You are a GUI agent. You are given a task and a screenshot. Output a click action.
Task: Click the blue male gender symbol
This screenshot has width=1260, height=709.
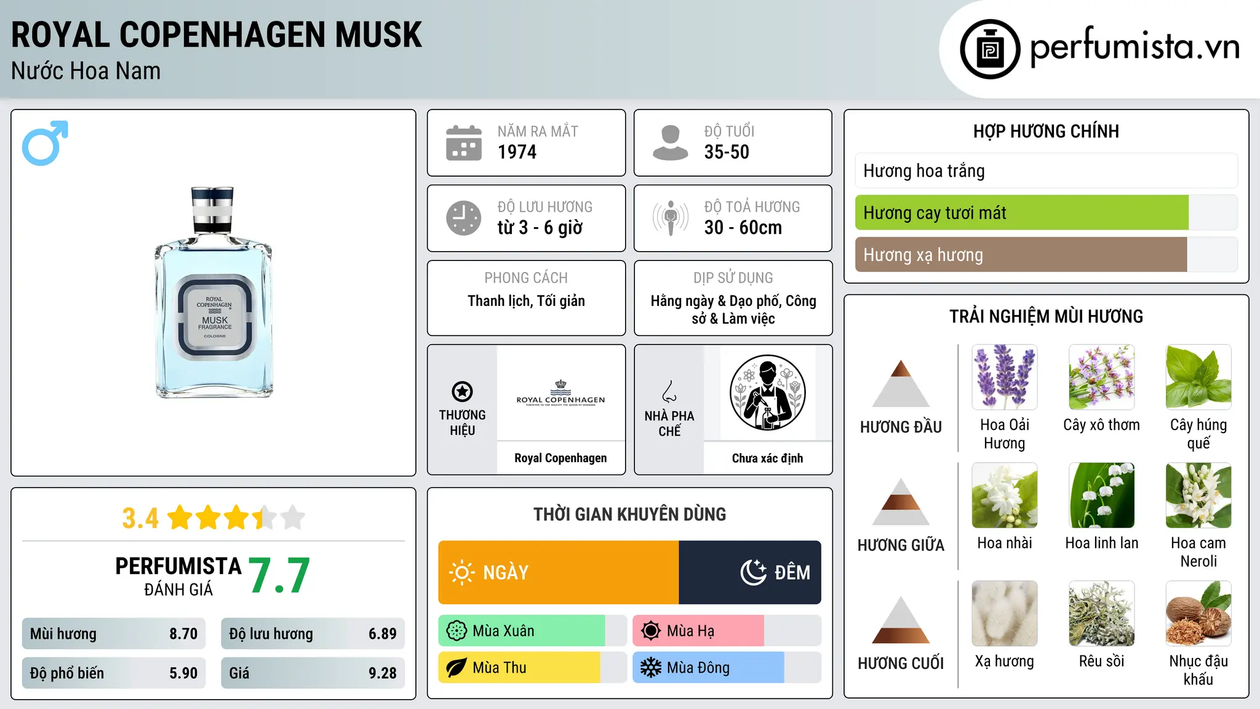click(45, 143)
